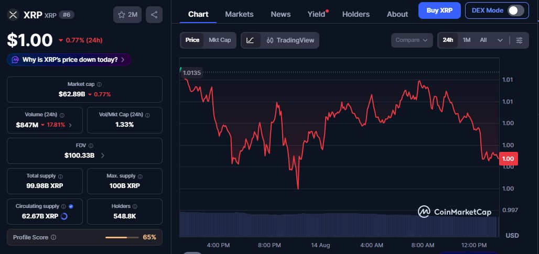
Task: Switch to the Yield tab
Action: [x=316, y=15]
